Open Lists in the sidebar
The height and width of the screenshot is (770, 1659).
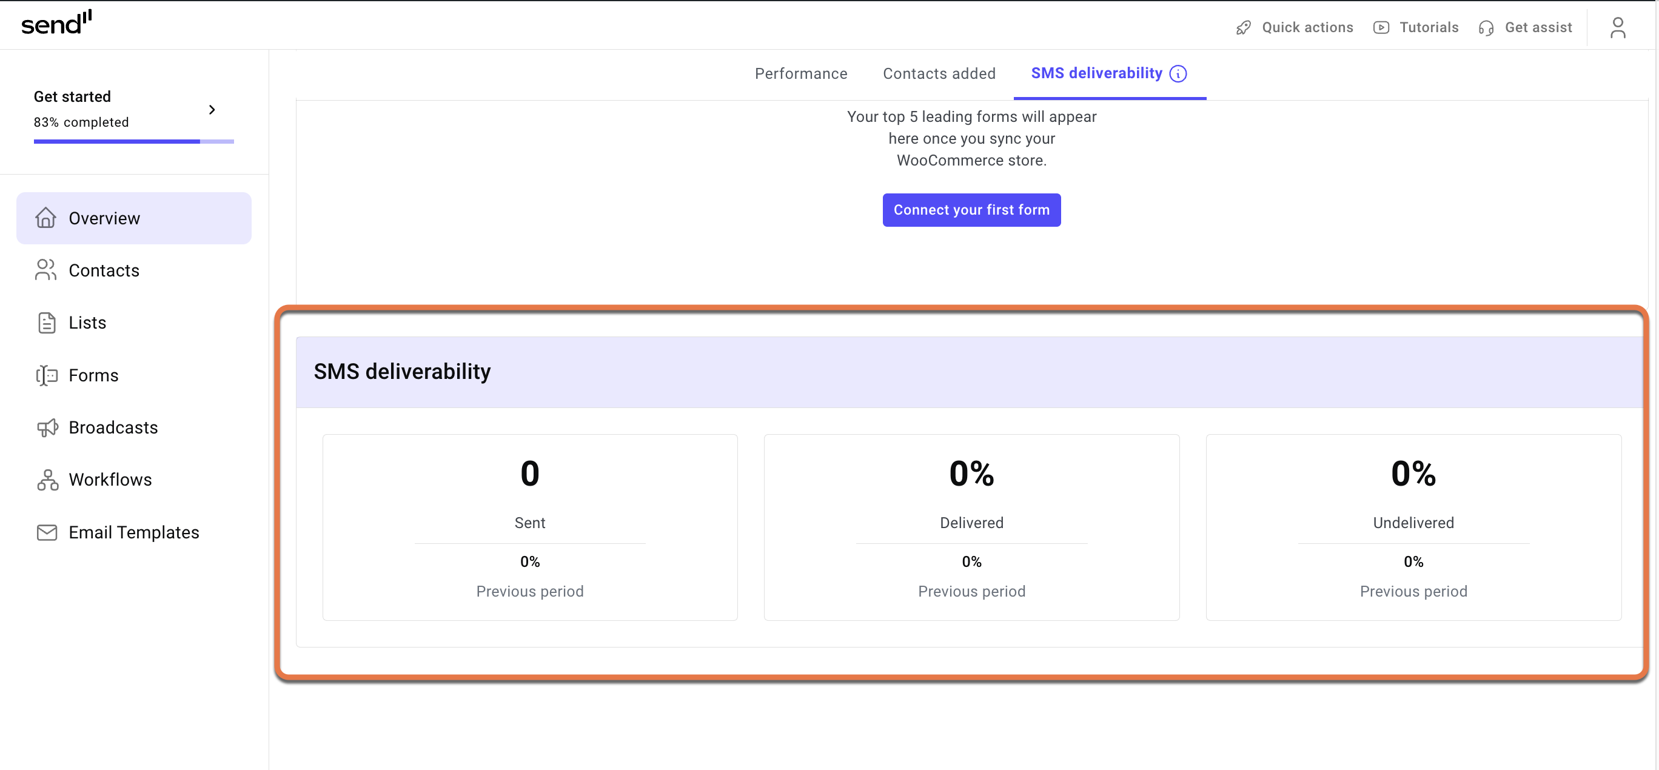coord(133,323)
